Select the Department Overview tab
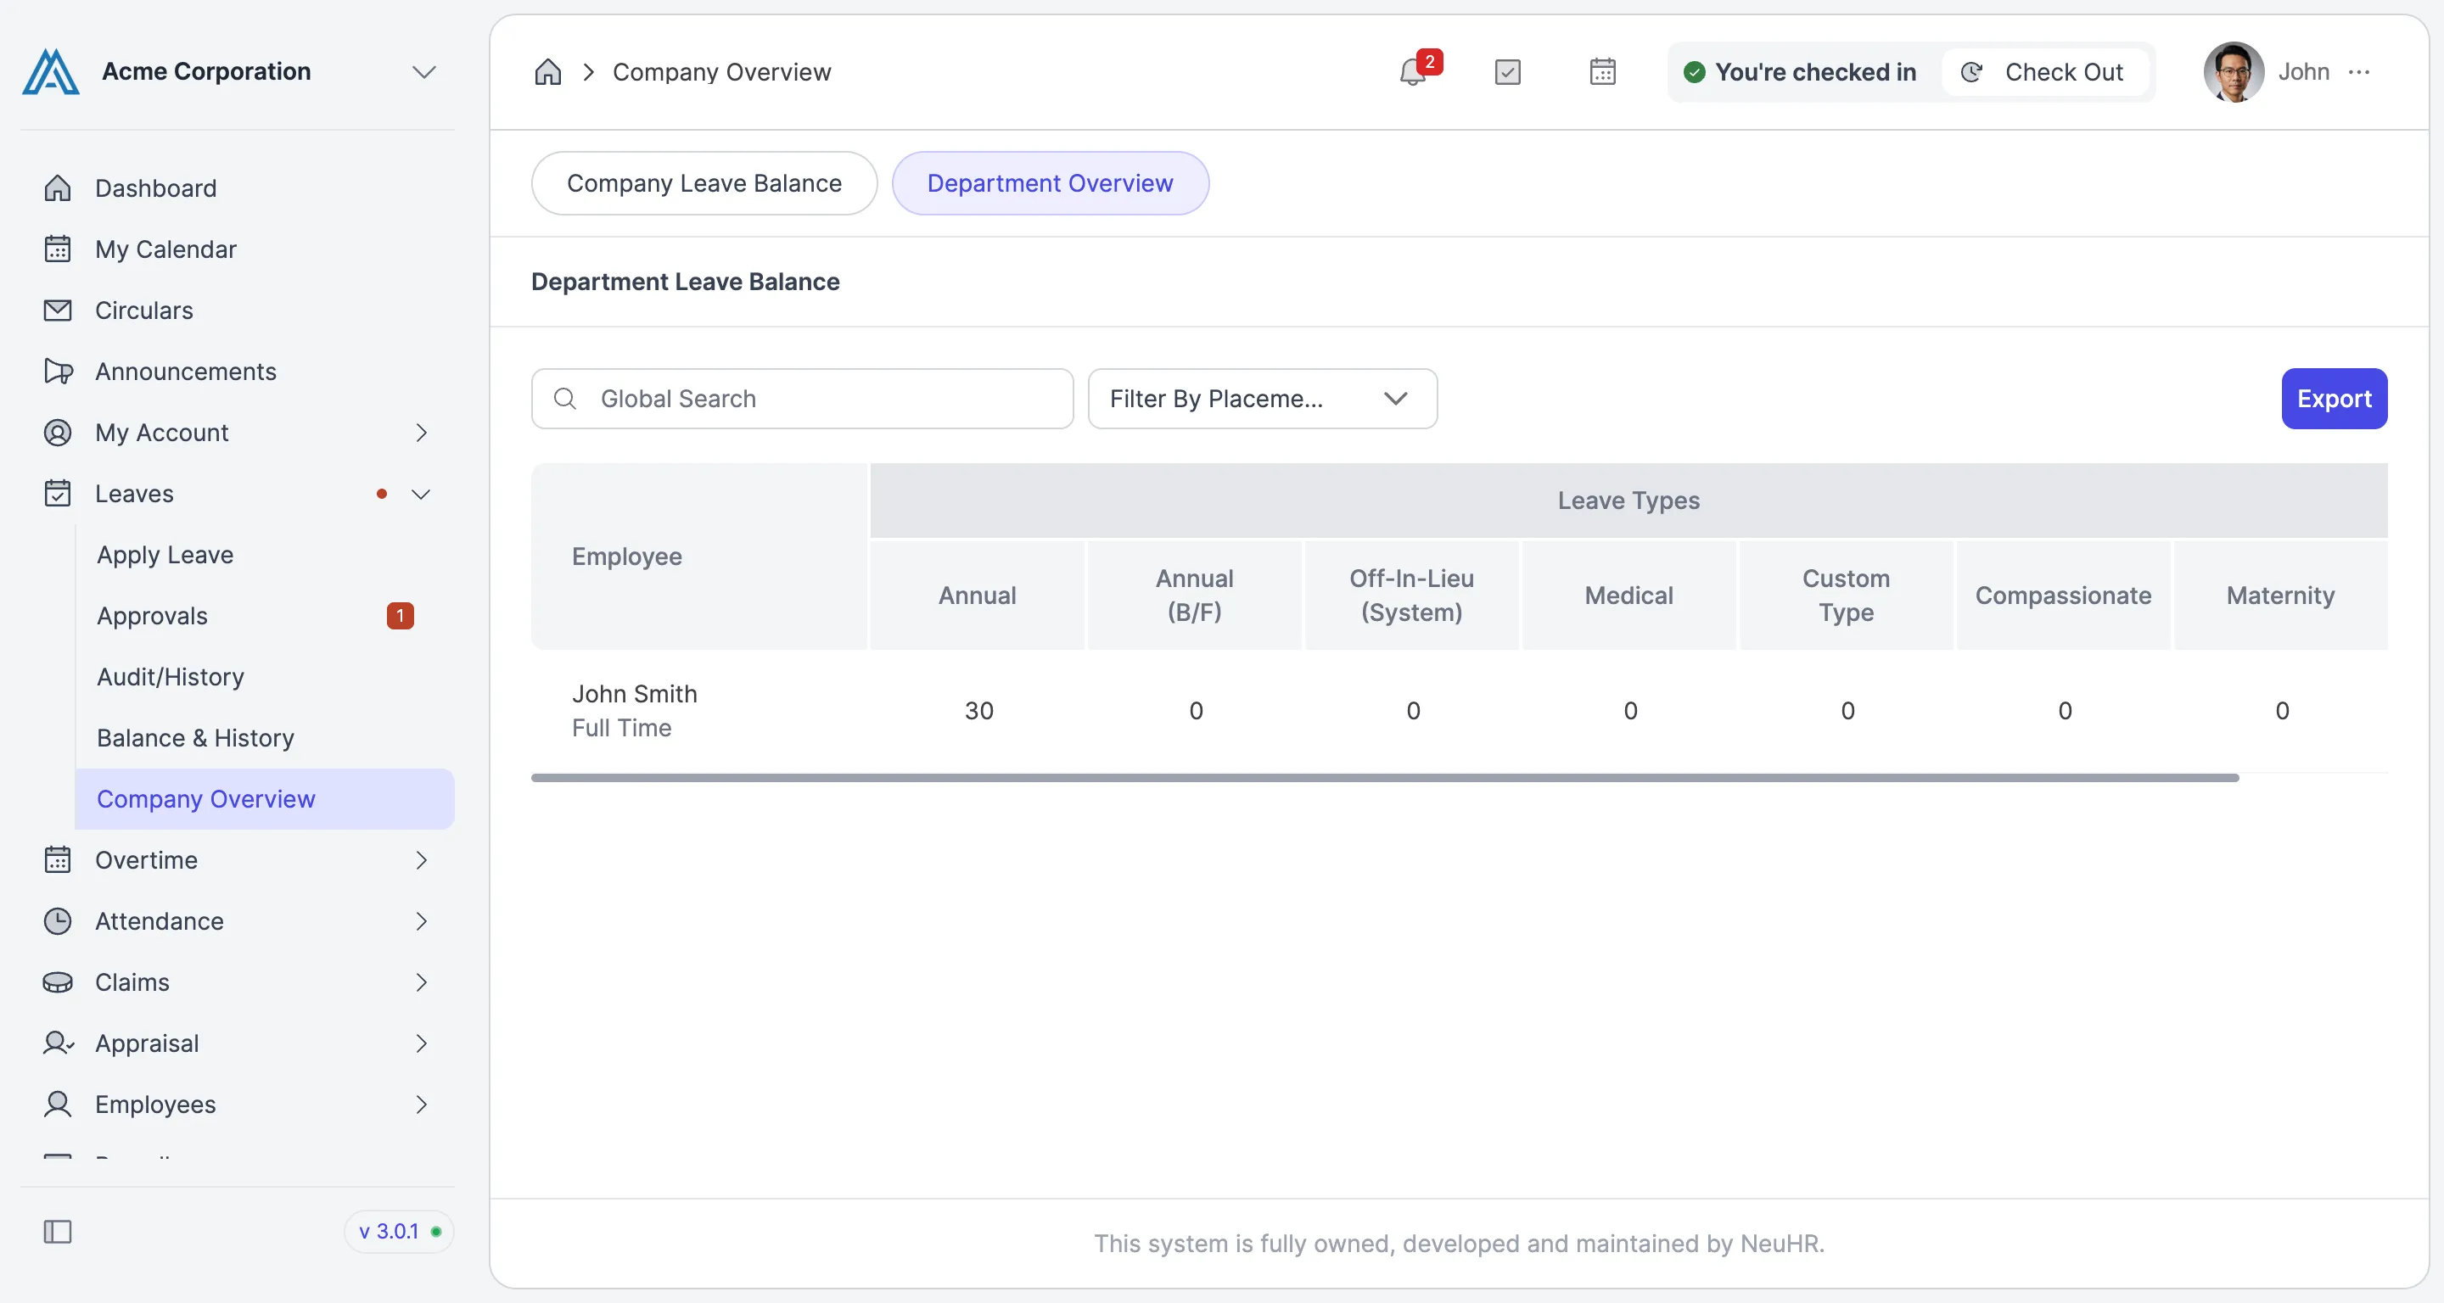The image size is (2444, 1303). 1051,183
